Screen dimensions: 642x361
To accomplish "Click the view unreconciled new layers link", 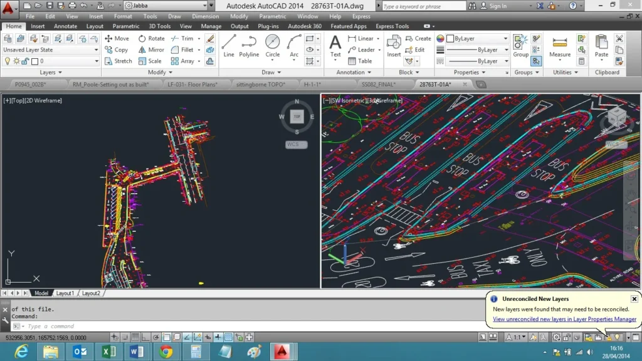I will 564,319.
